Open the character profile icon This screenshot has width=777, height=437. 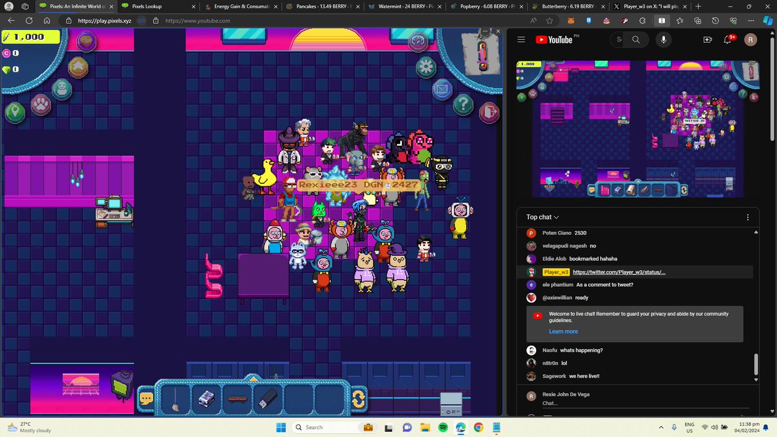click(62, 88)
